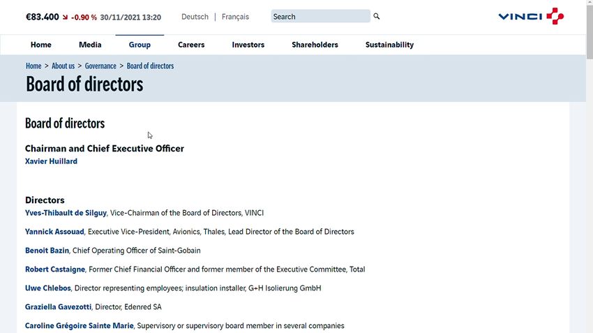The image size is (593, 333).
Task: Open Xavier Huillard's profile link
Action: (51, 161)
